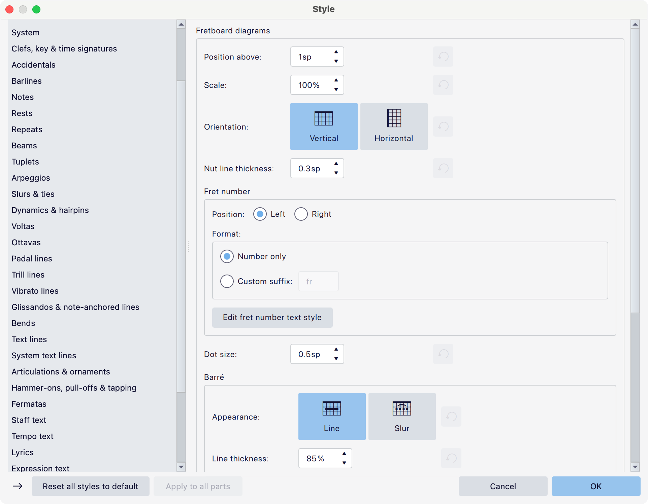Open Dynamics & hairpins style settings

50,210
